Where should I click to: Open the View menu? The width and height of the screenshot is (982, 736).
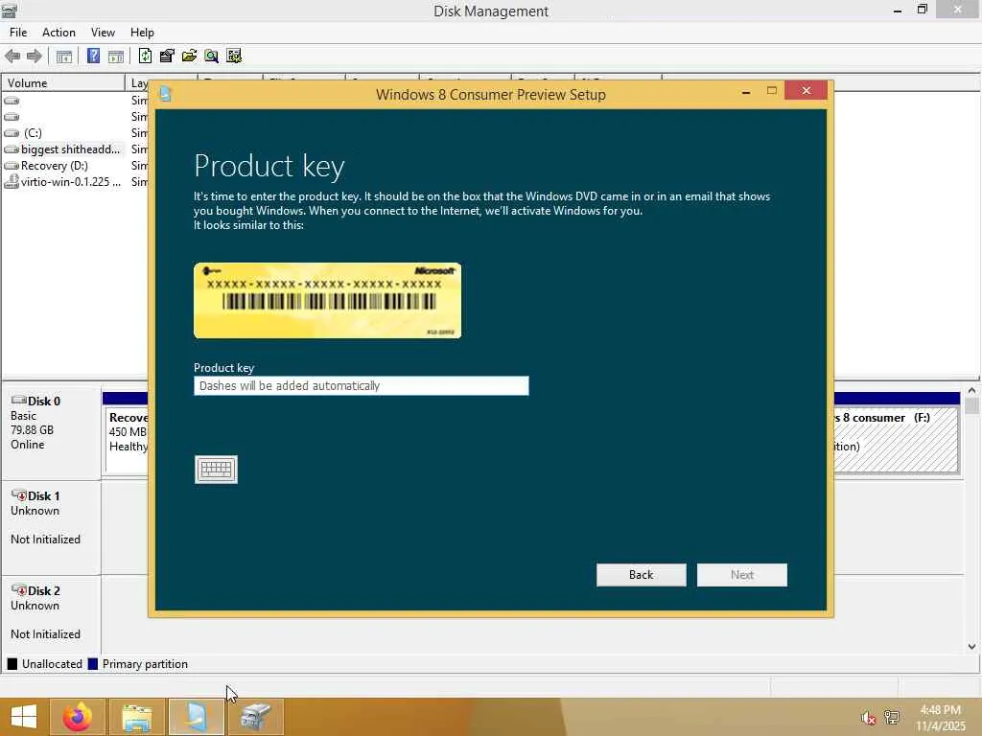pyautogui.click(x=103, y=33)
